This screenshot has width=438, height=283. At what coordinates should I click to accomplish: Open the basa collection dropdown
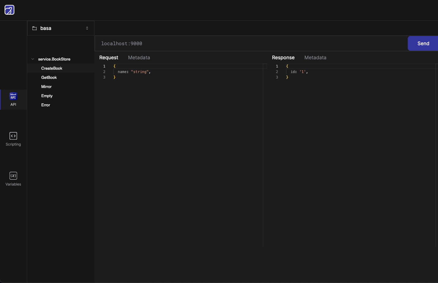click(61, 28)
